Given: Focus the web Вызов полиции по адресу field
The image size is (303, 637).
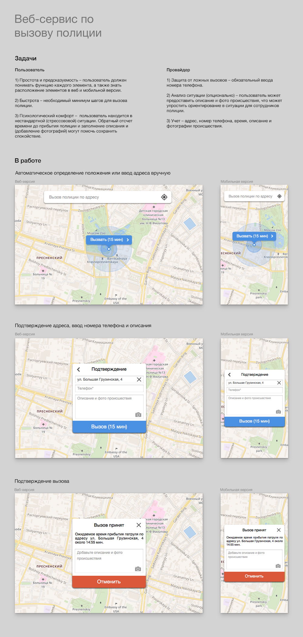Looking at the screenshot, I should 103,197.
